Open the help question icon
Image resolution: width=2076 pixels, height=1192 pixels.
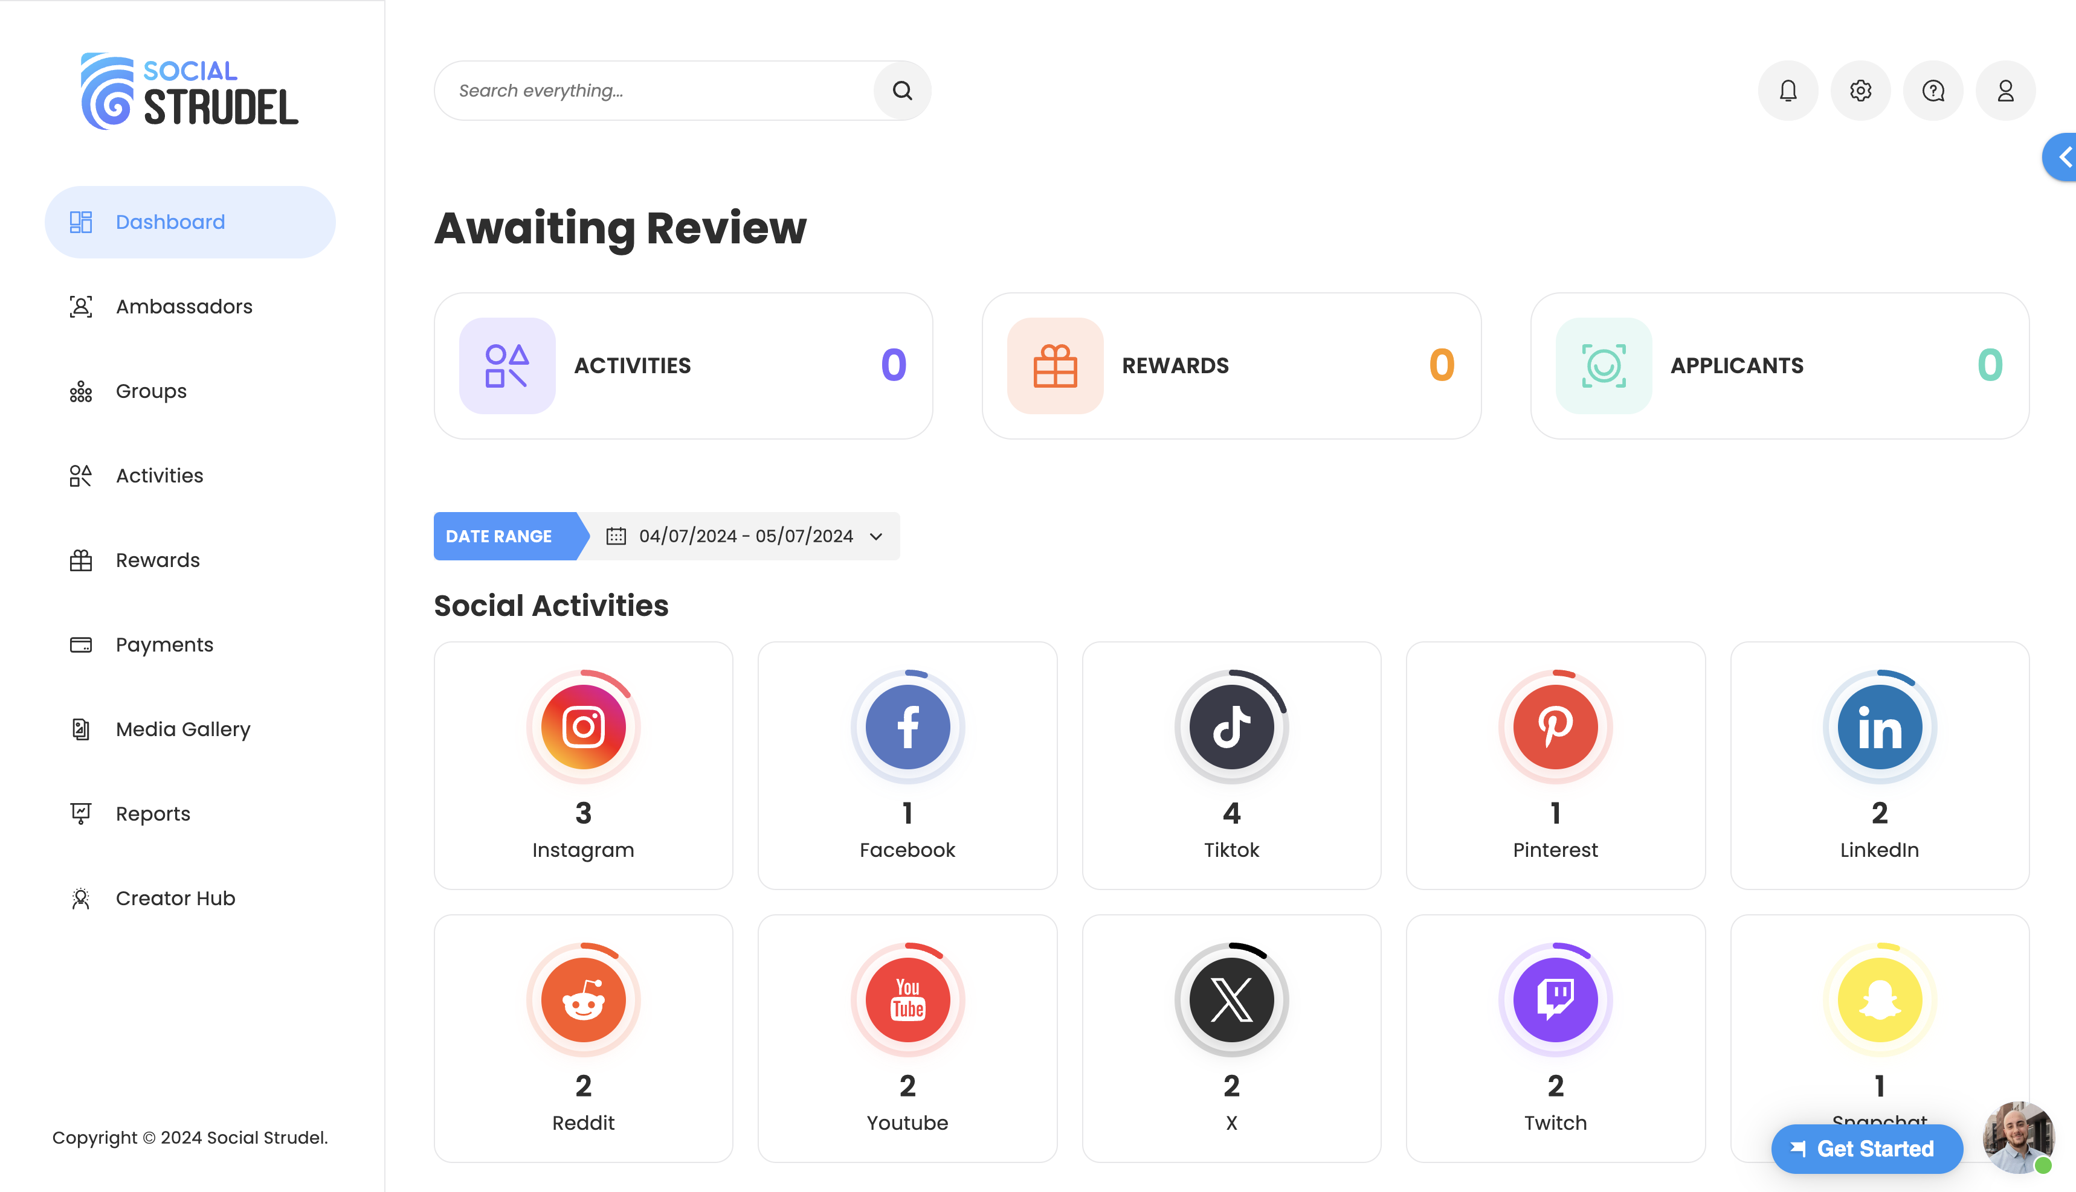[1933, 91]
